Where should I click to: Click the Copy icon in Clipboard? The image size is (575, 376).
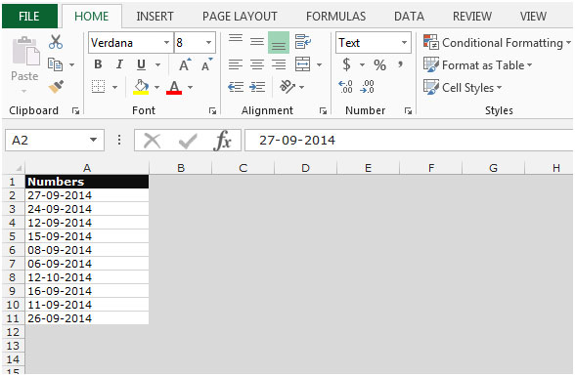pyautogui.click(x=56, y=64)
